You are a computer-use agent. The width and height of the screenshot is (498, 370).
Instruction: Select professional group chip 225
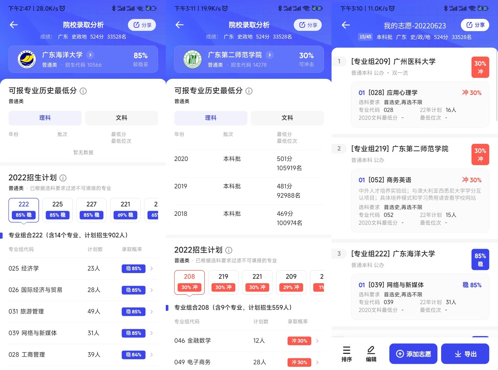[57, 210]
